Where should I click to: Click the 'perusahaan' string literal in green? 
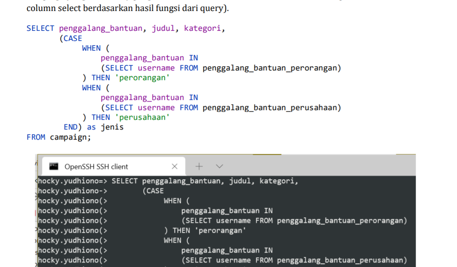tap(142, 117)
